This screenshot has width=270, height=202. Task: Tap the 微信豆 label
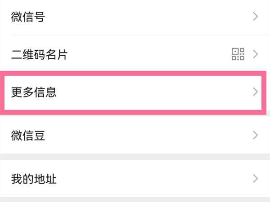coord(28,136)
